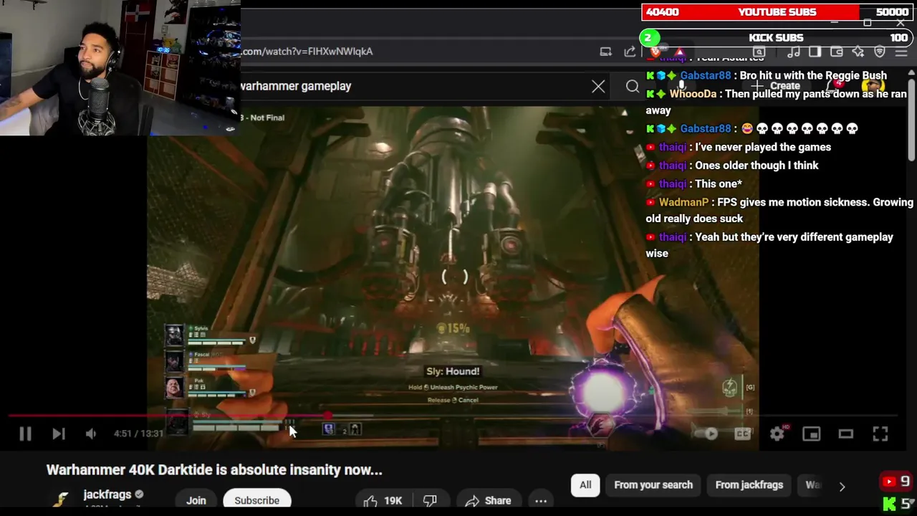Open voice search microphone

point(681,87)
